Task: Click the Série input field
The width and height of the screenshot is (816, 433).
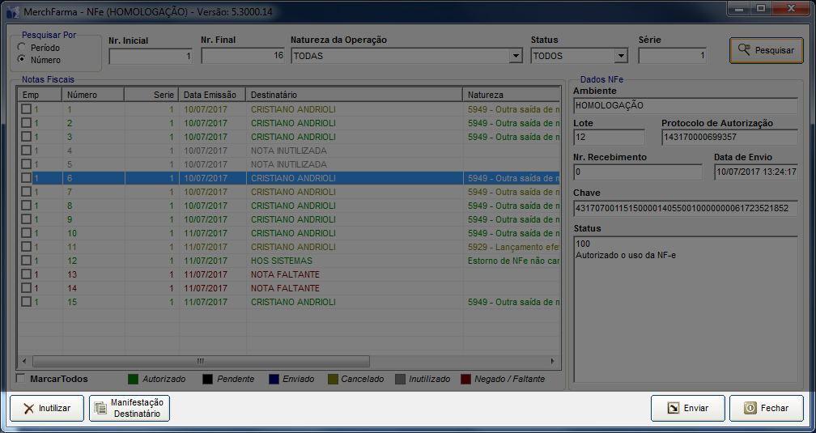Action: click(673, 57)
